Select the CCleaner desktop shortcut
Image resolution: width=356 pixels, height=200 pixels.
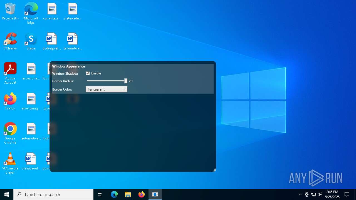[10, 42]
